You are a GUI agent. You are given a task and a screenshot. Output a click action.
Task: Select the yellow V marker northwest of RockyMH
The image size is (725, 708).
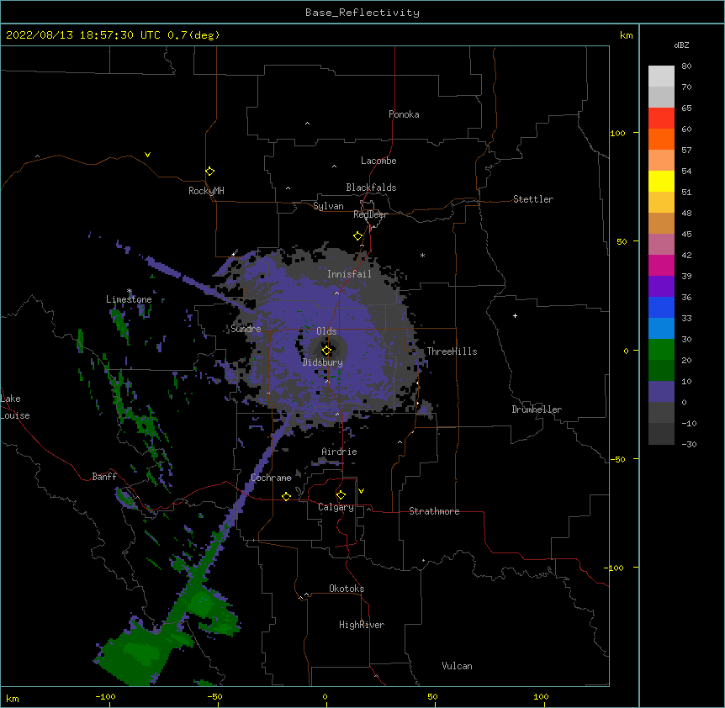point(147,155)
